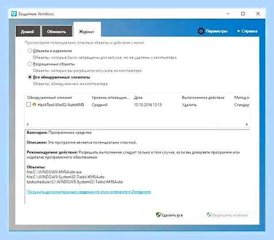The image size is (274, 240).
Task: Click shield icon on Разрешить элемент button
Action: (209, 215)
